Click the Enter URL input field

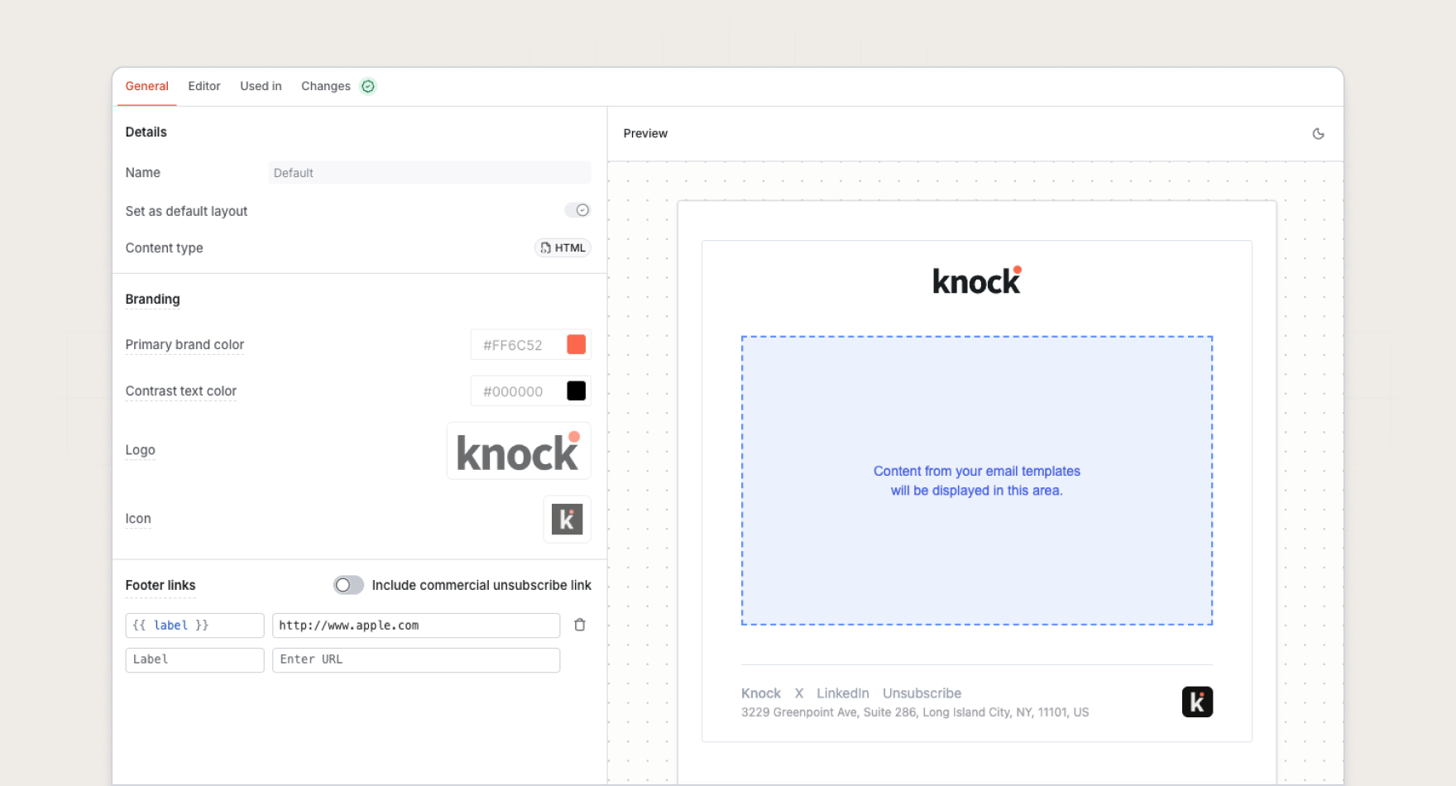pyautogui.click(x=416, y=659)
